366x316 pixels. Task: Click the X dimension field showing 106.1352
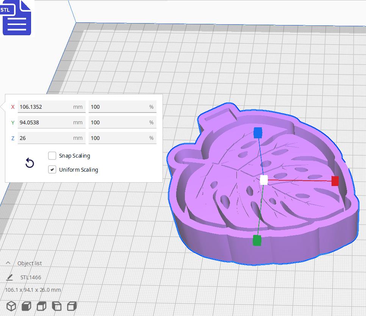point(52,107)
